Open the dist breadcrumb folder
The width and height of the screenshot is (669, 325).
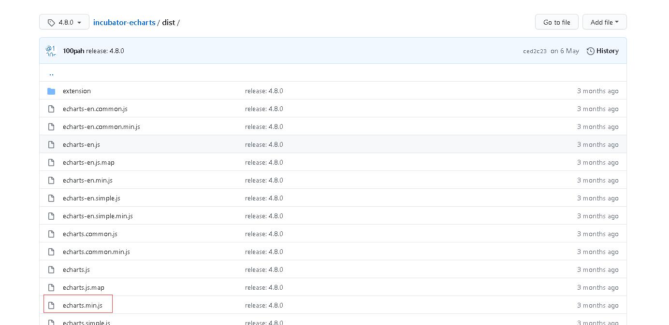(x=168, y=22)
